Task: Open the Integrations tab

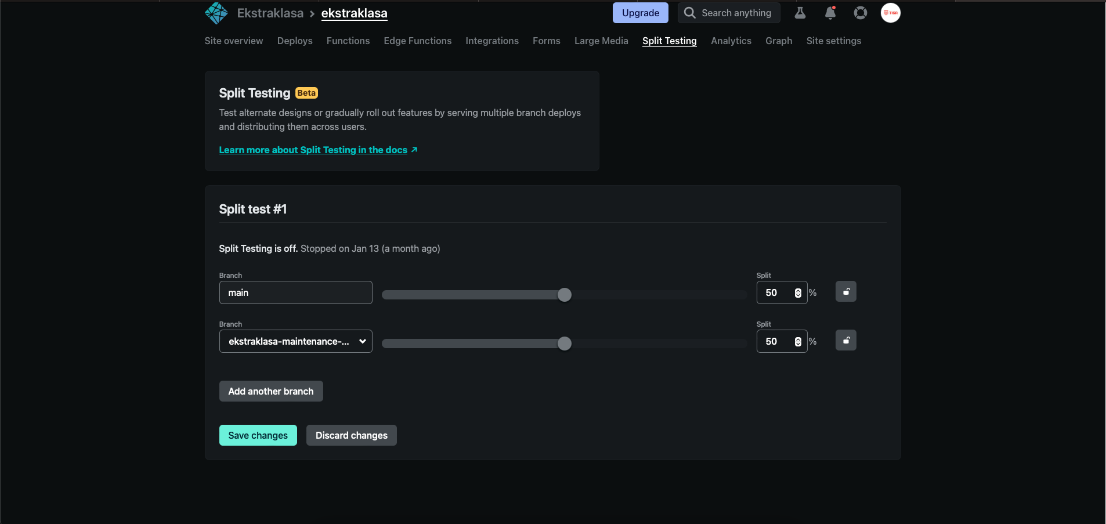Action: (492, 41)
